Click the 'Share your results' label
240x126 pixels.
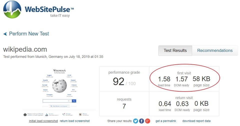click(x=120, y=121)
